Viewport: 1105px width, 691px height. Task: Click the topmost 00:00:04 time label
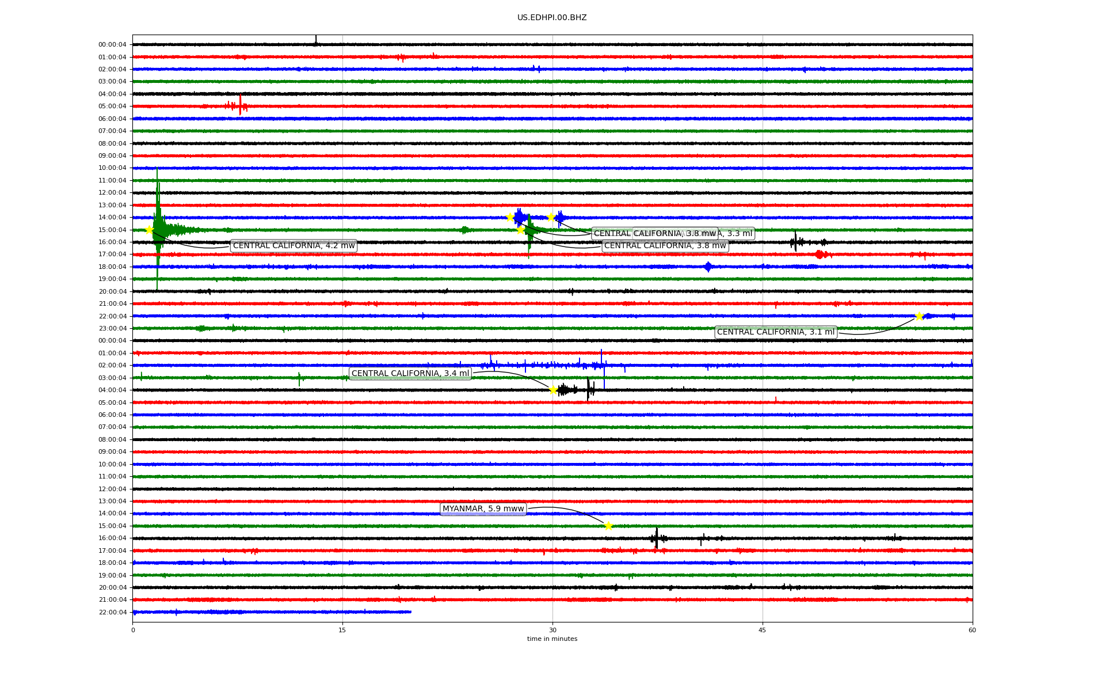pos(112,45)
